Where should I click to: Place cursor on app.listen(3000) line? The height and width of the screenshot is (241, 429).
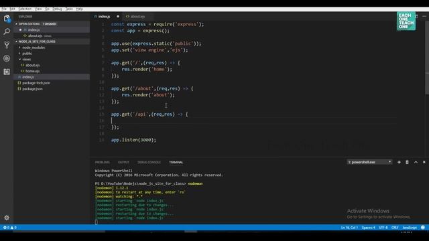133,140
